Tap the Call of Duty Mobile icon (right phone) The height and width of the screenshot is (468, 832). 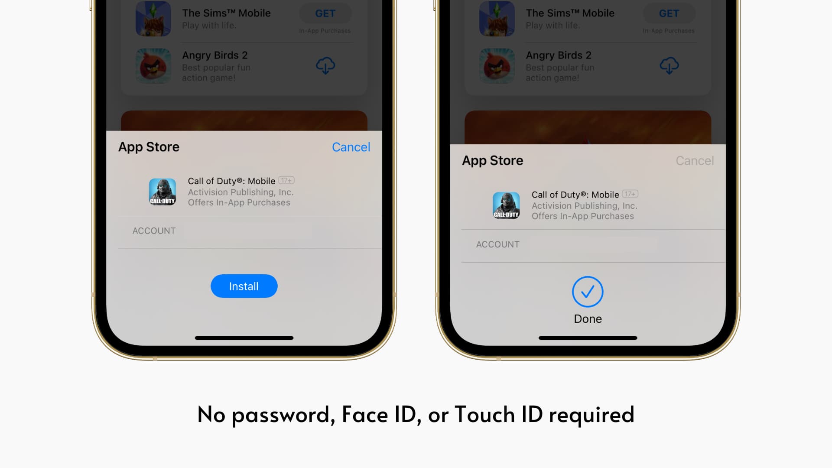coord(506,205)
